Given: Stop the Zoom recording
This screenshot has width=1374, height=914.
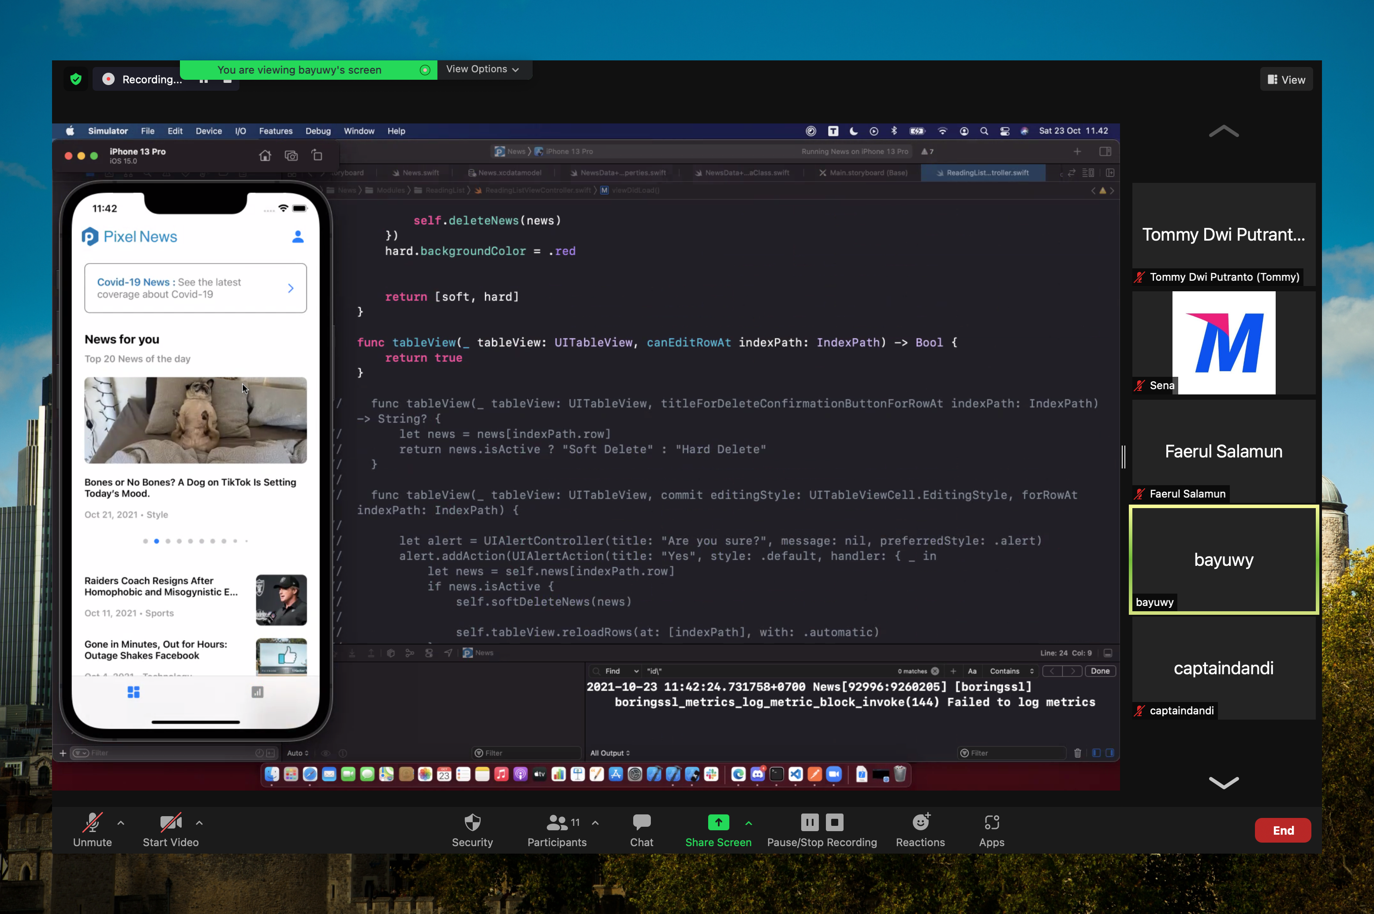Looking at the screenshot, I should 835,822.
